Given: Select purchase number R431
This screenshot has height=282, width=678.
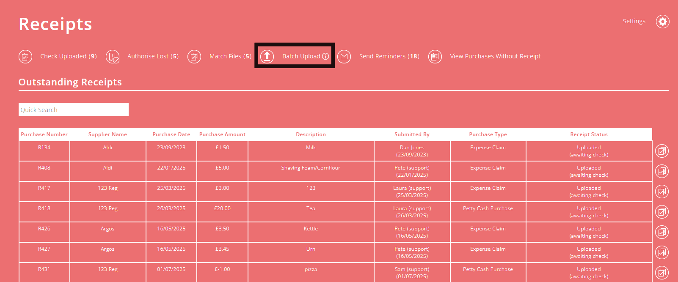Looking at the screenshot, I should (44, 269).
